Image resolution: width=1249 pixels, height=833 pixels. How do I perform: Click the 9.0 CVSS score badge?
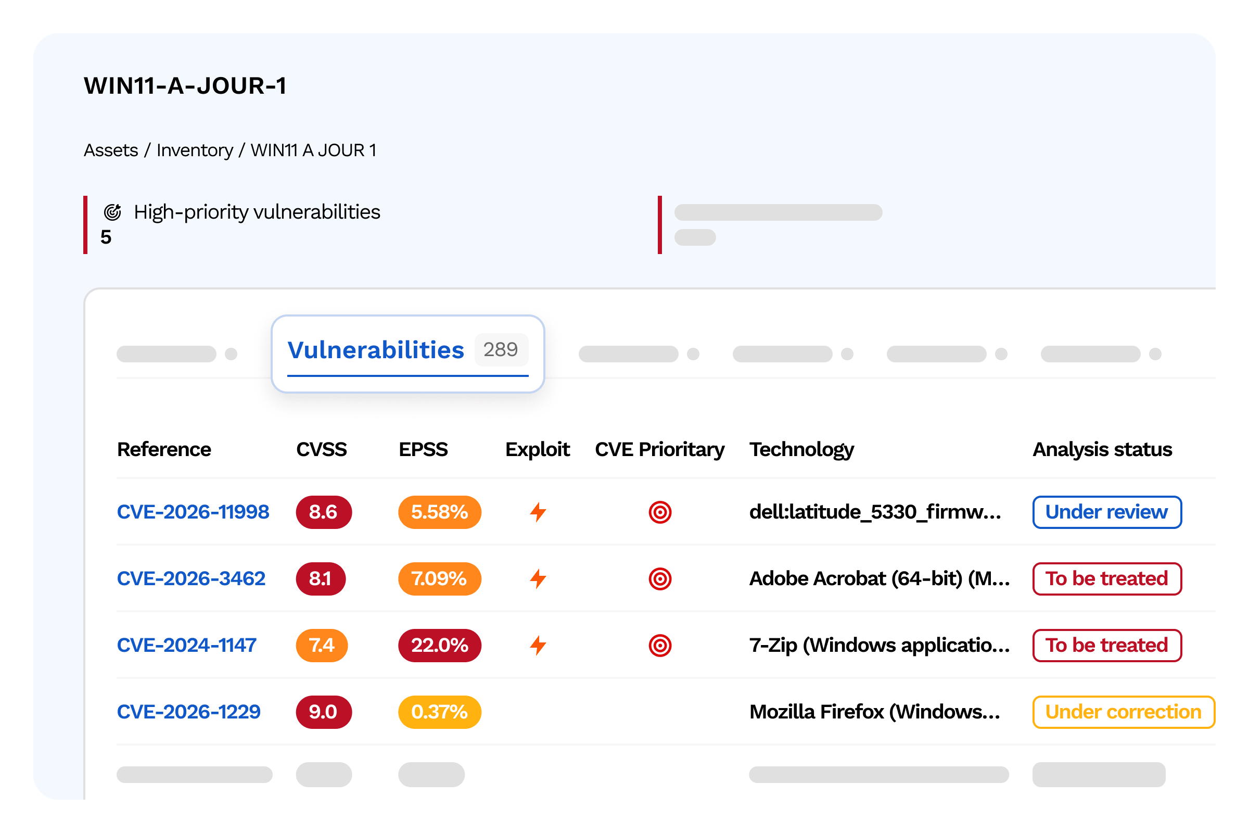point(324,712)
